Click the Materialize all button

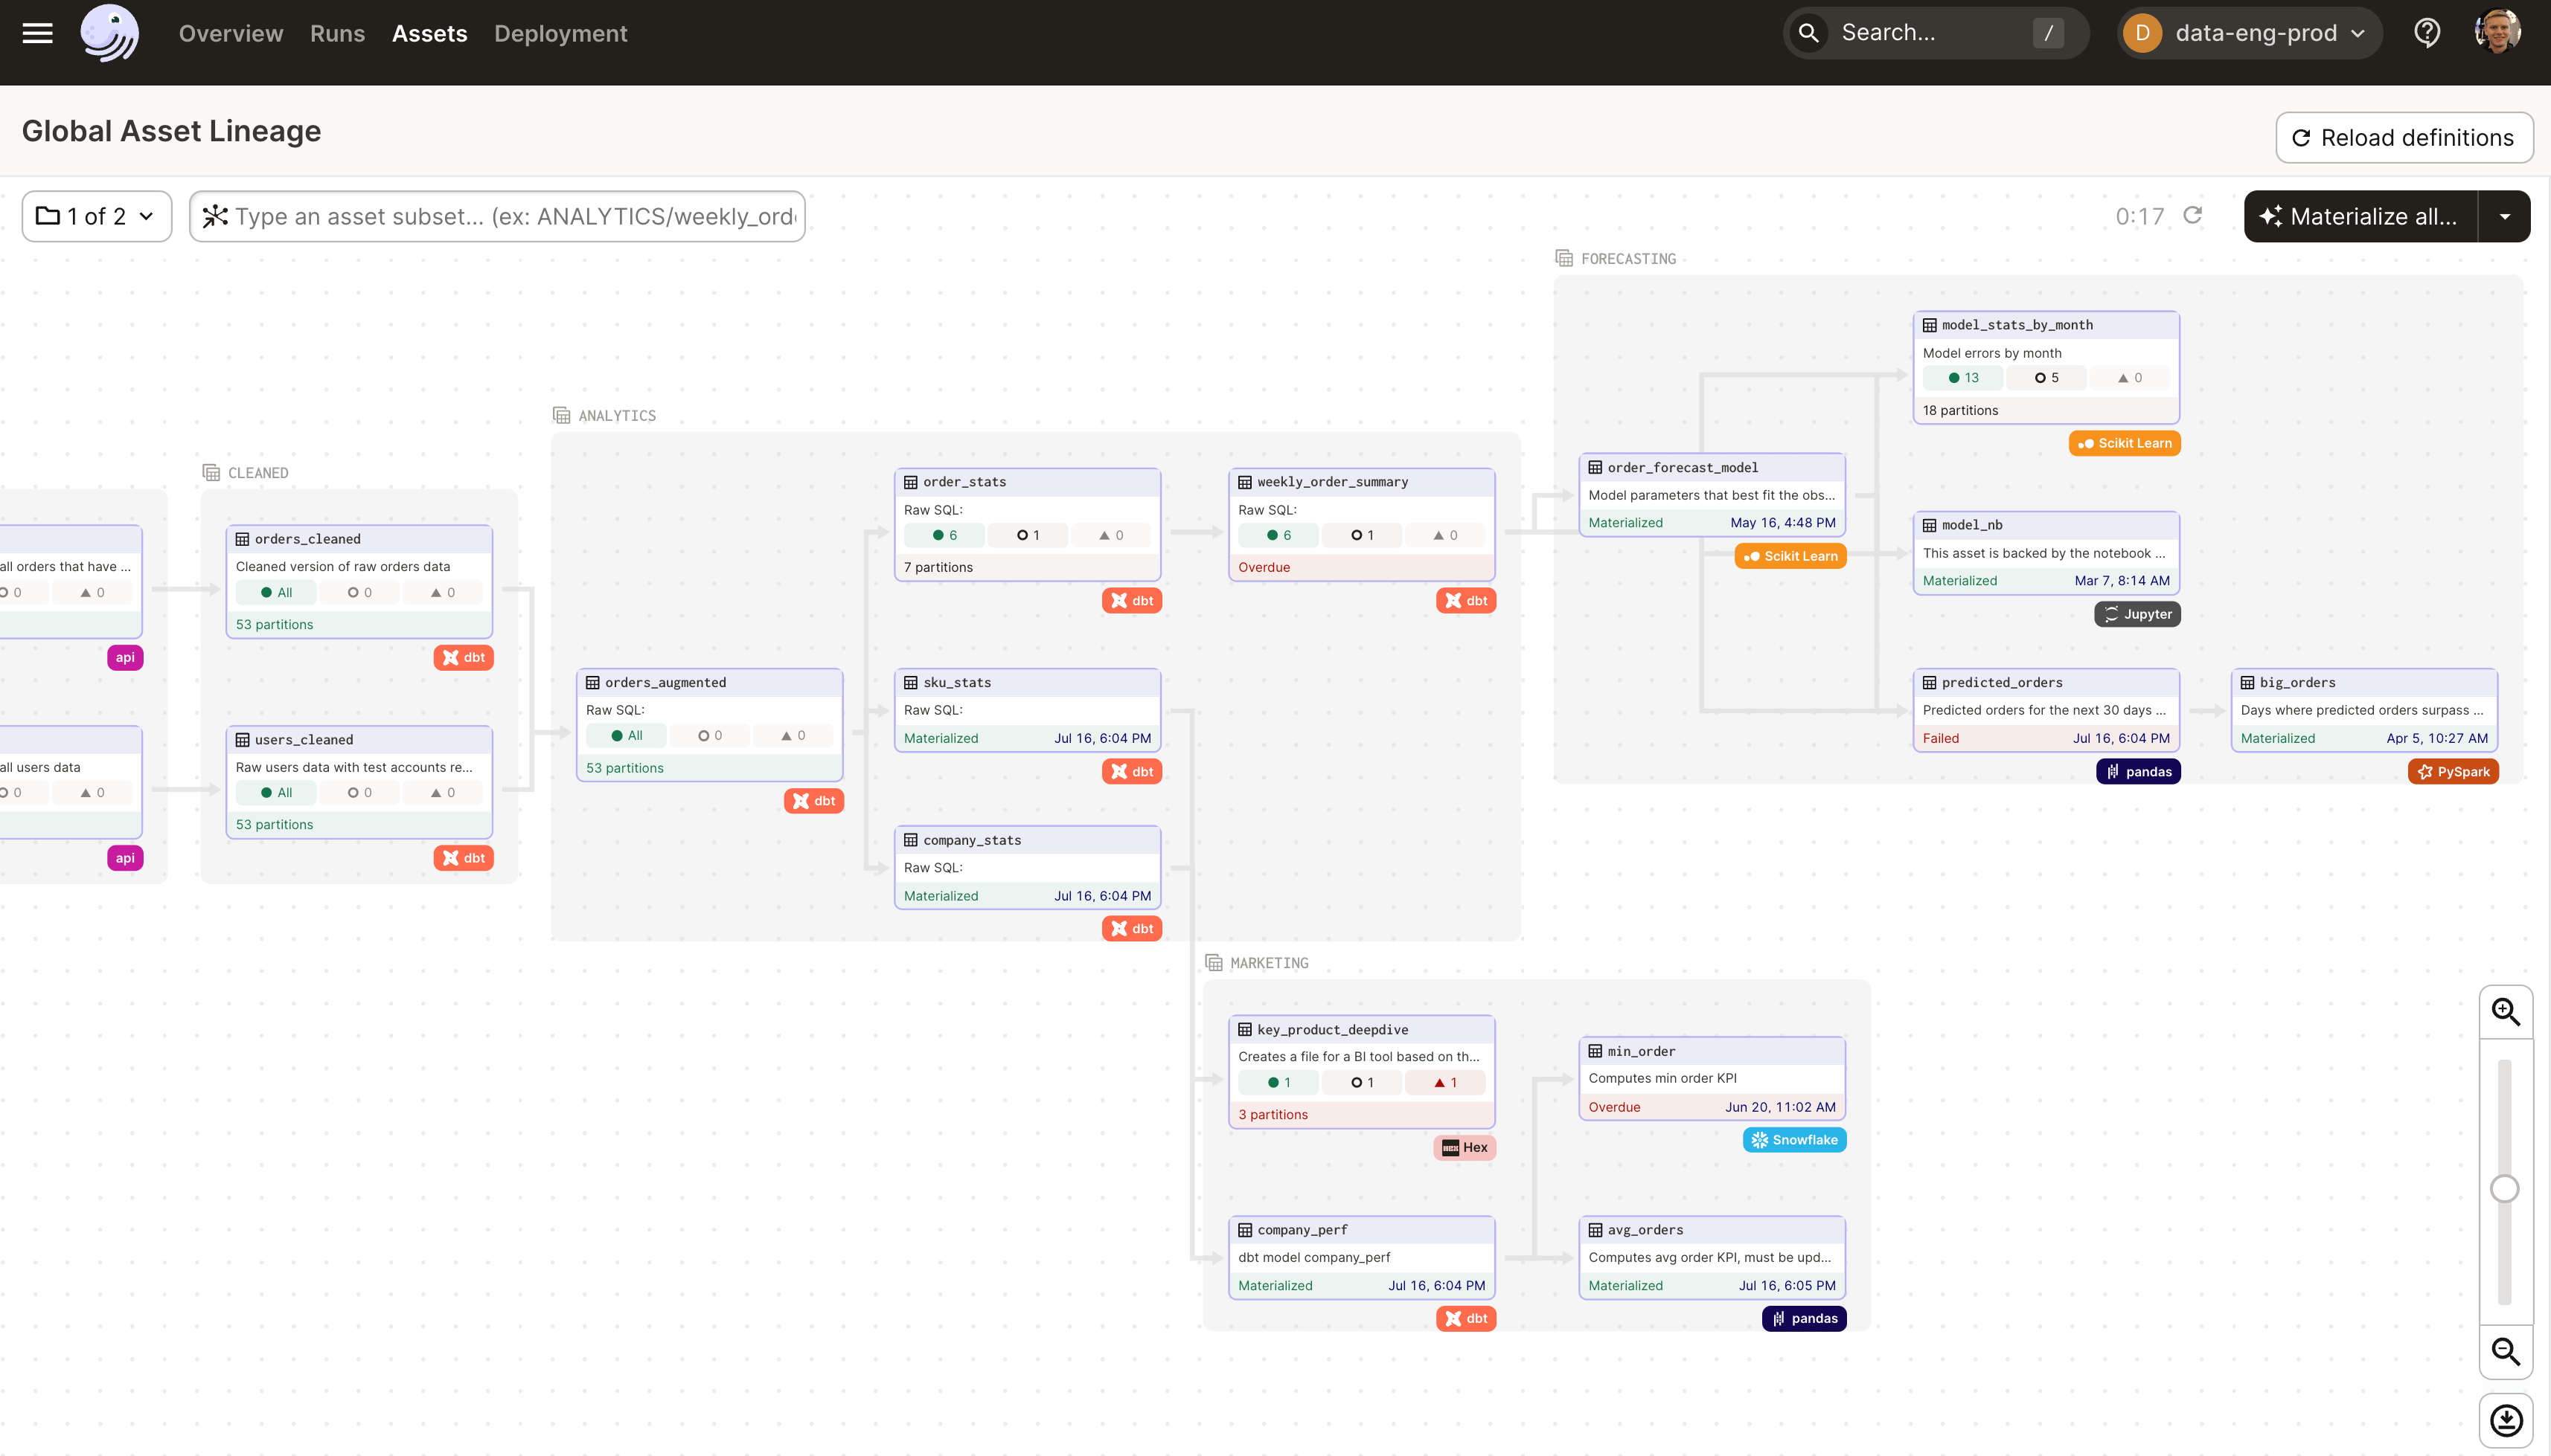(x=2360, y=216)
